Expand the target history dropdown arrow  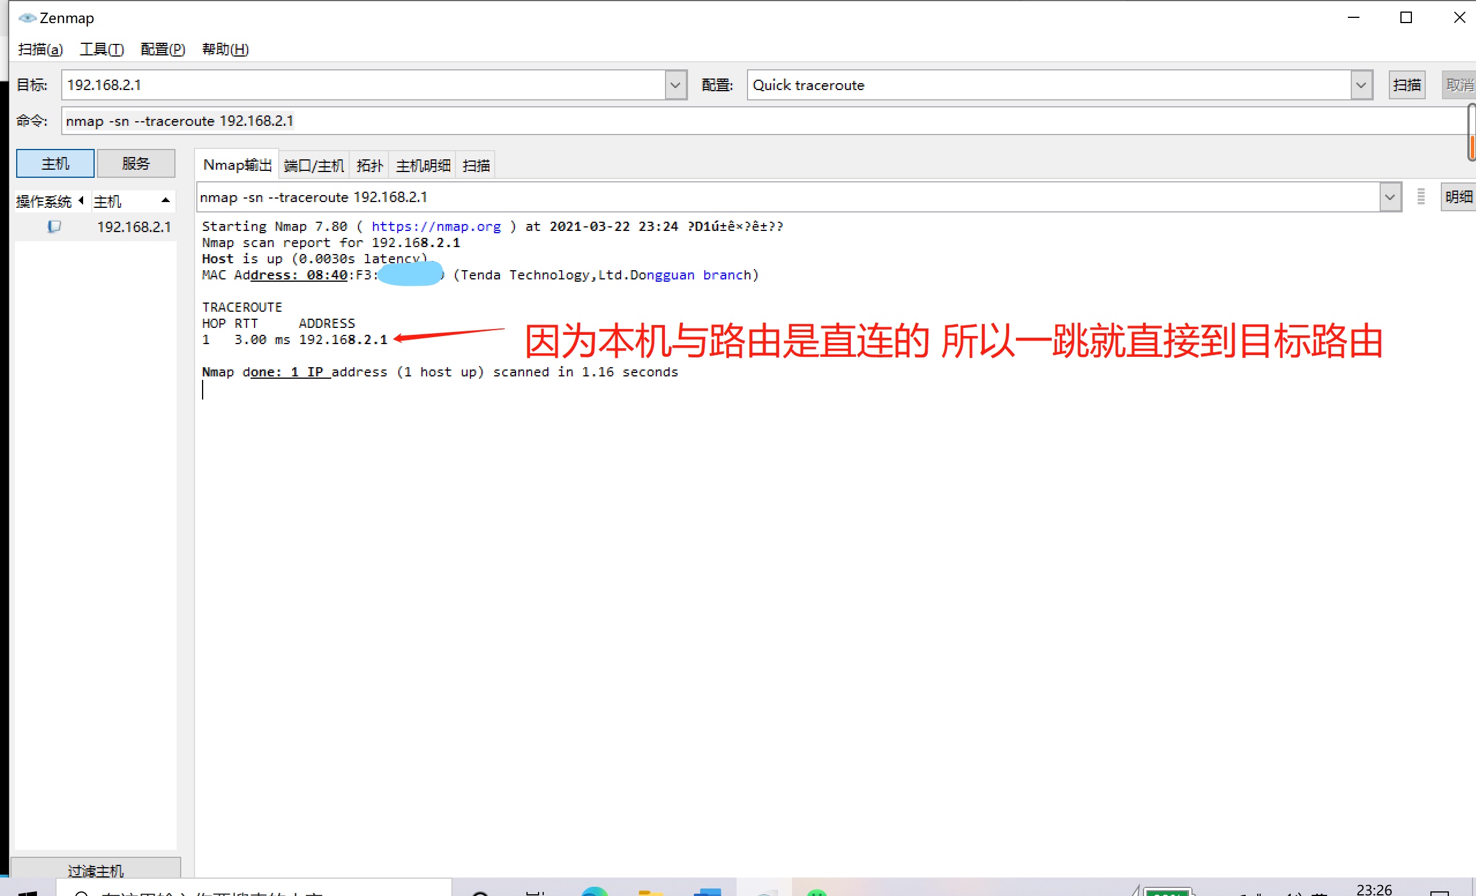(676, 85)
